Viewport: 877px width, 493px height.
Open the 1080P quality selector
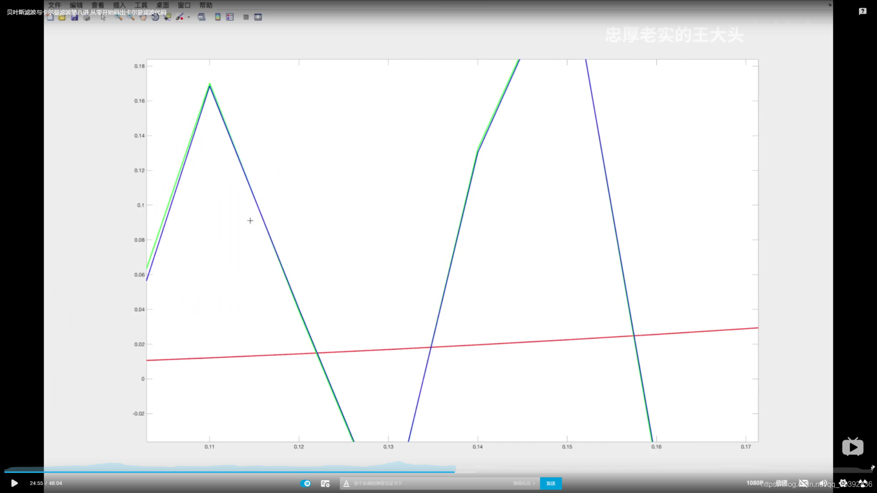pos(755,483)
